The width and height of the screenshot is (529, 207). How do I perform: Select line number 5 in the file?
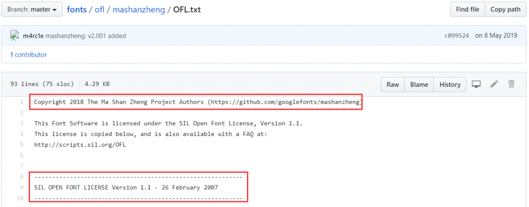point(22,145)
